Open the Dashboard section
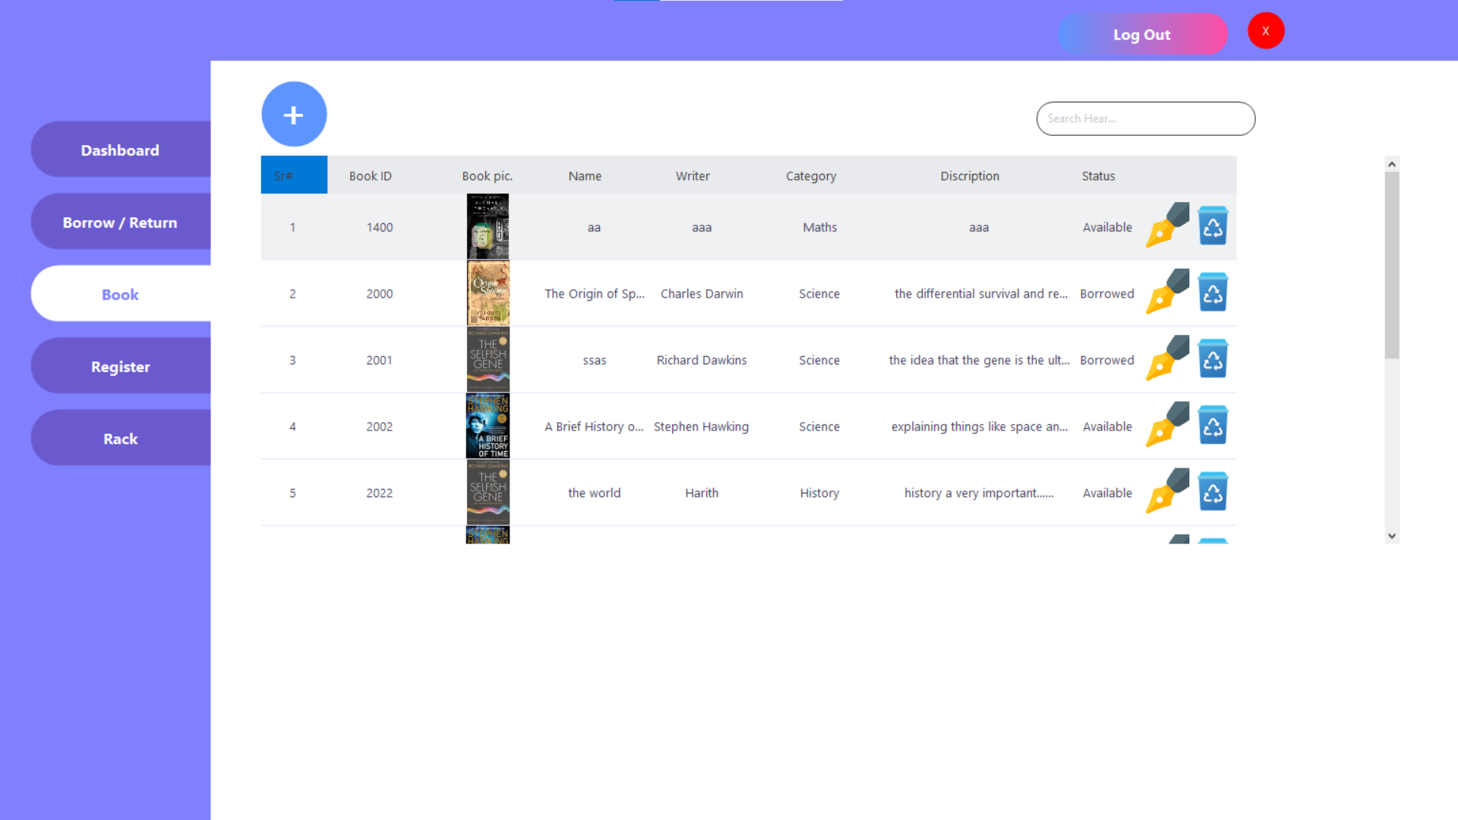Screen dimensions: 1458x820 click(120, 150)
